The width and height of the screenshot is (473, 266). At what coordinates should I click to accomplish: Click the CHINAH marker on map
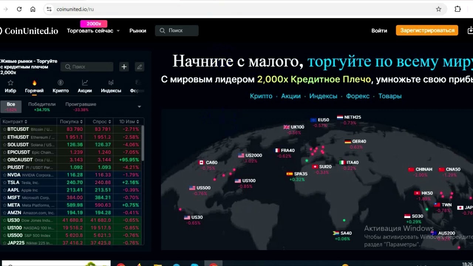click(420, 172)
